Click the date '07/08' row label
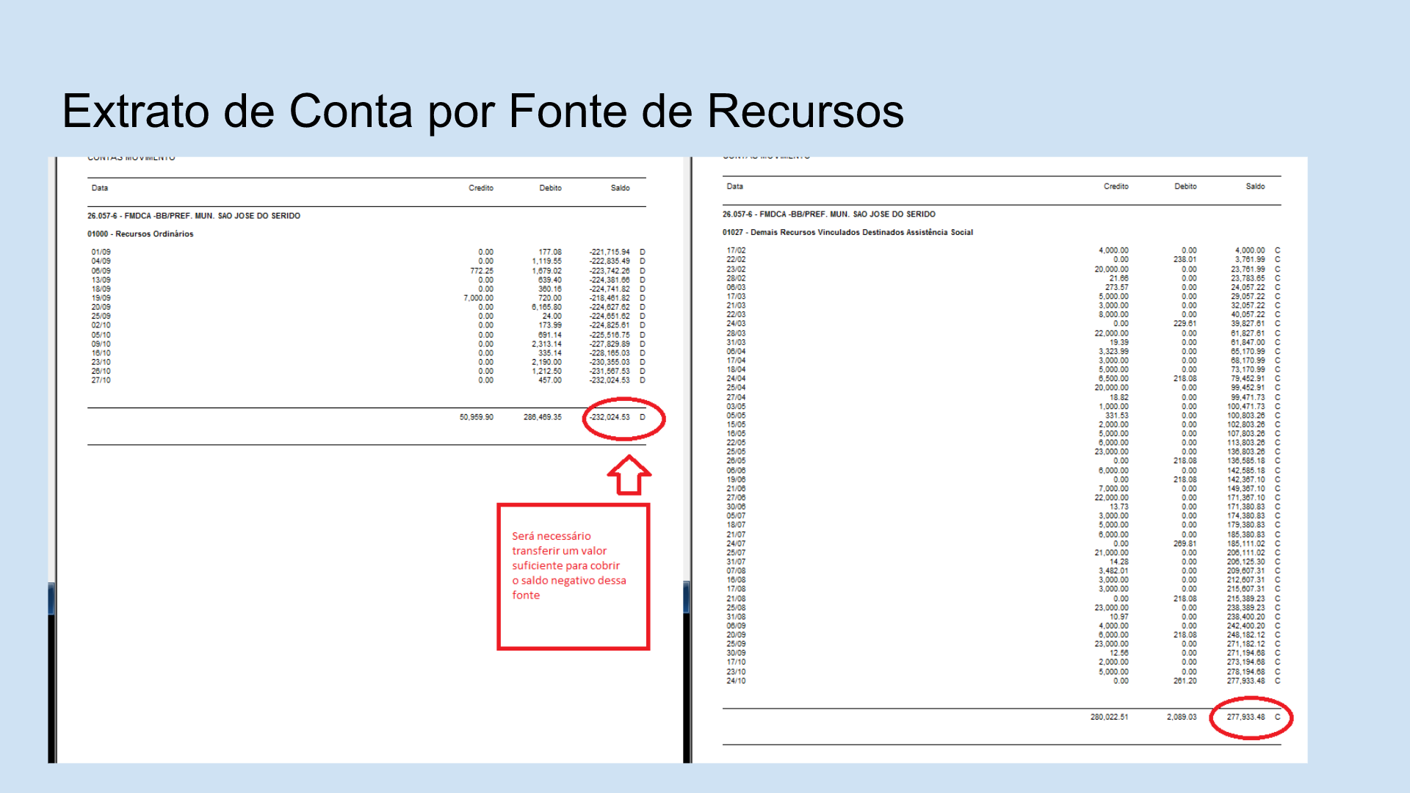 (x=736, y=571)
